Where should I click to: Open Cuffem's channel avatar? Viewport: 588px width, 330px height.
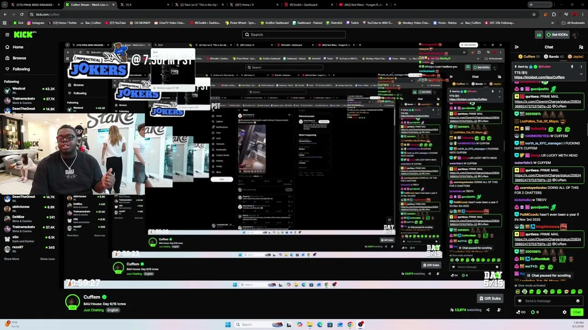click(x=72, y=302)
